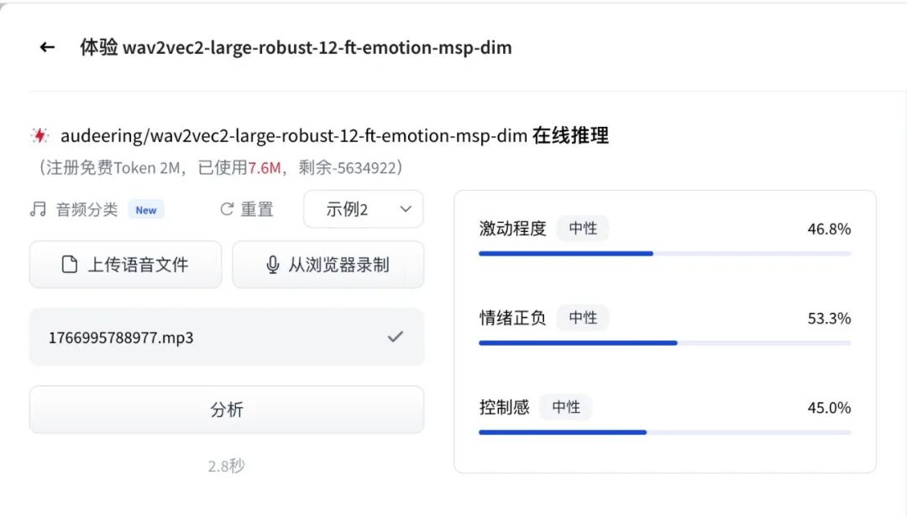
Task: Click the dropdown chevron on the example selector
Action: click(x=406, y=209)
